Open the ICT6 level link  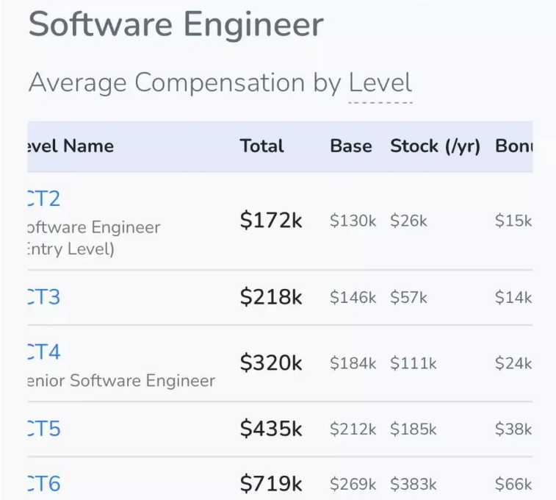44,483
